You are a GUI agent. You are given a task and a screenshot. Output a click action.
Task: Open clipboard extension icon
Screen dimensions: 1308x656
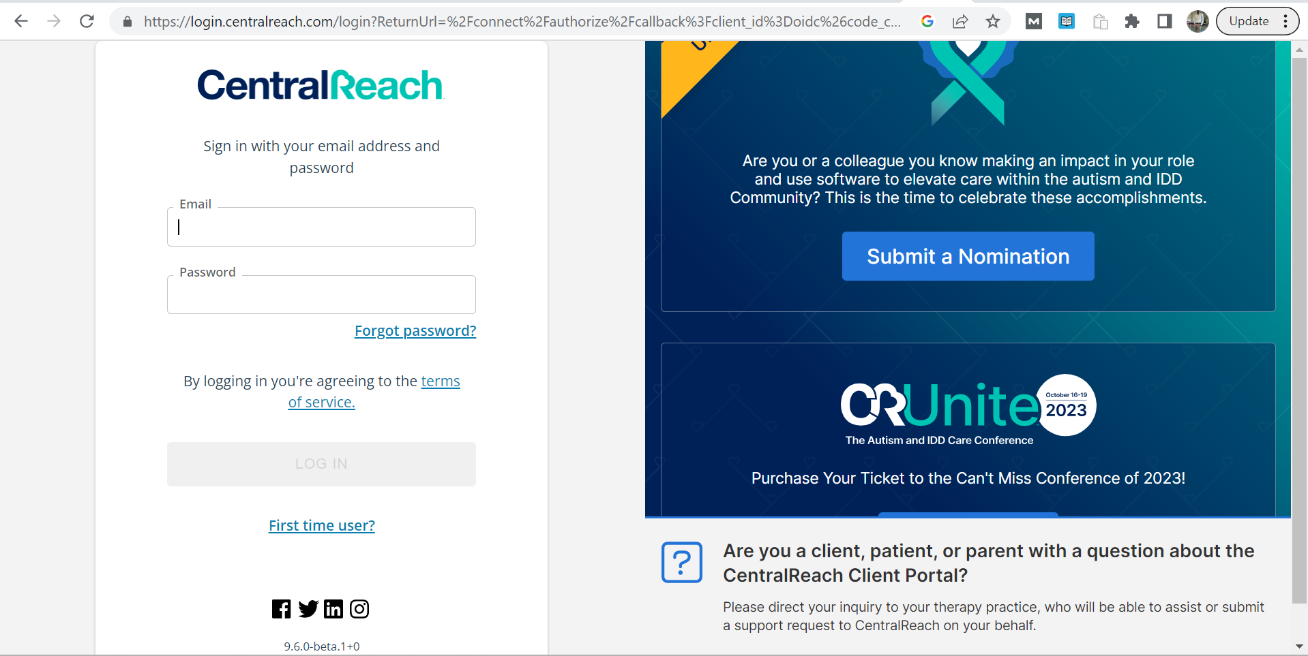(1100, 21)
